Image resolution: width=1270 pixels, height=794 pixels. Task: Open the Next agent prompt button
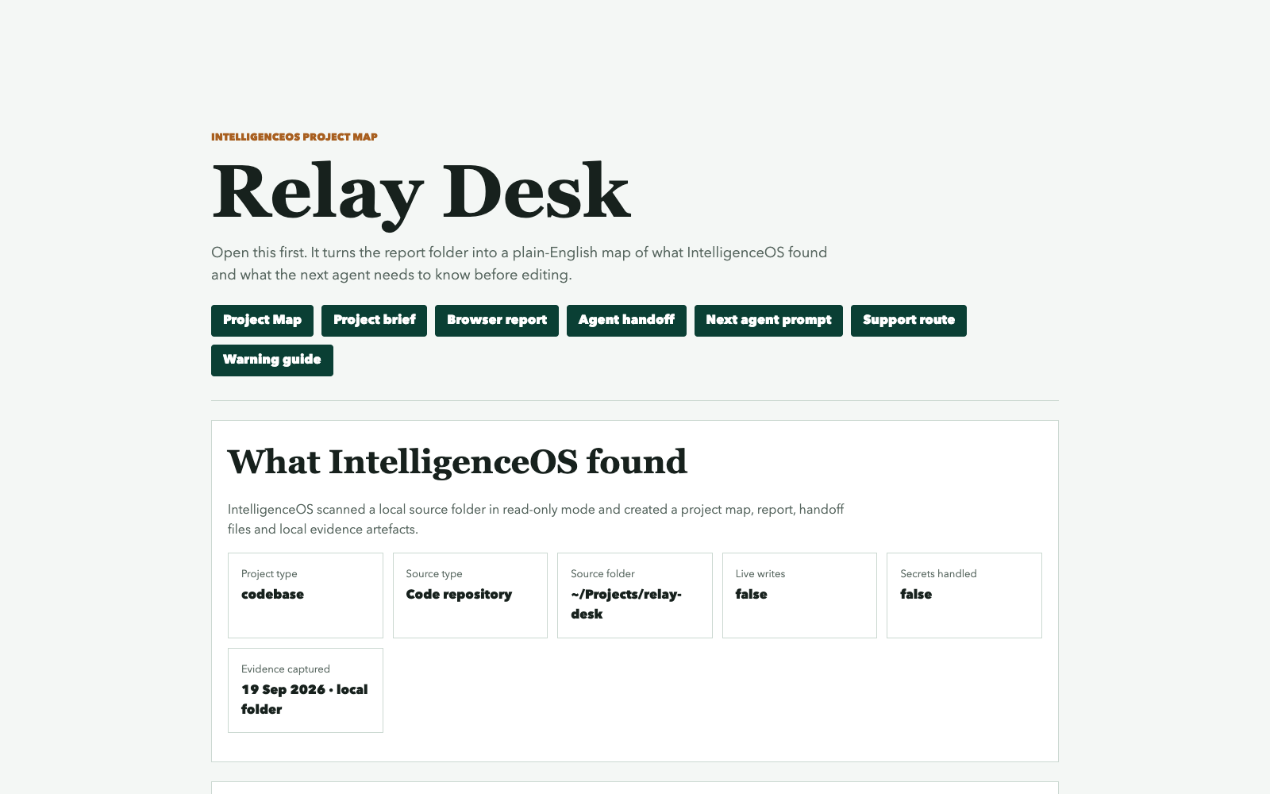(768, 321)
